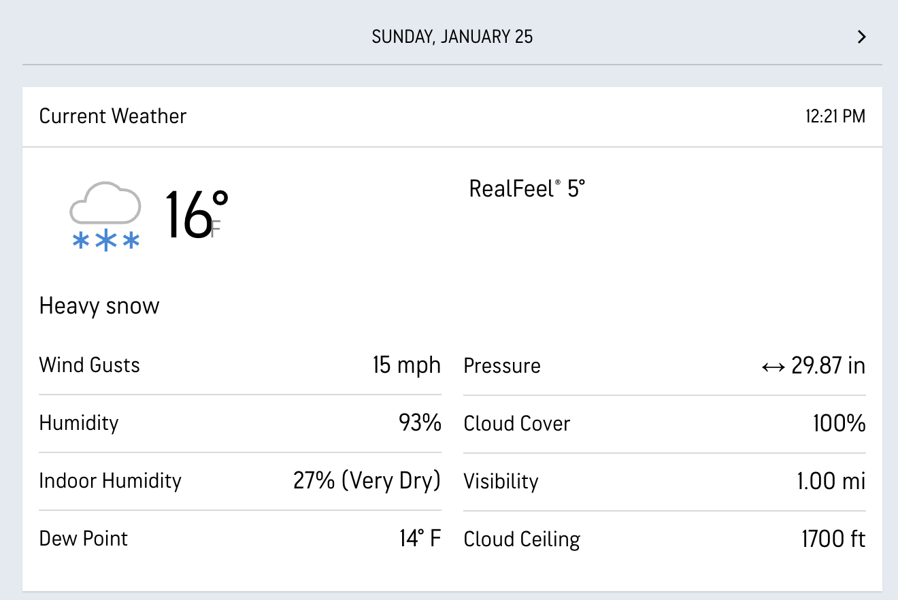The image size is (898, 600).
Task: Click the RealFeel 5° label
Action: coord(527,188)
